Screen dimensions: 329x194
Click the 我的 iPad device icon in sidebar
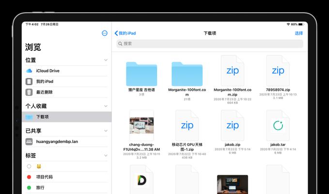click(29, 81)
